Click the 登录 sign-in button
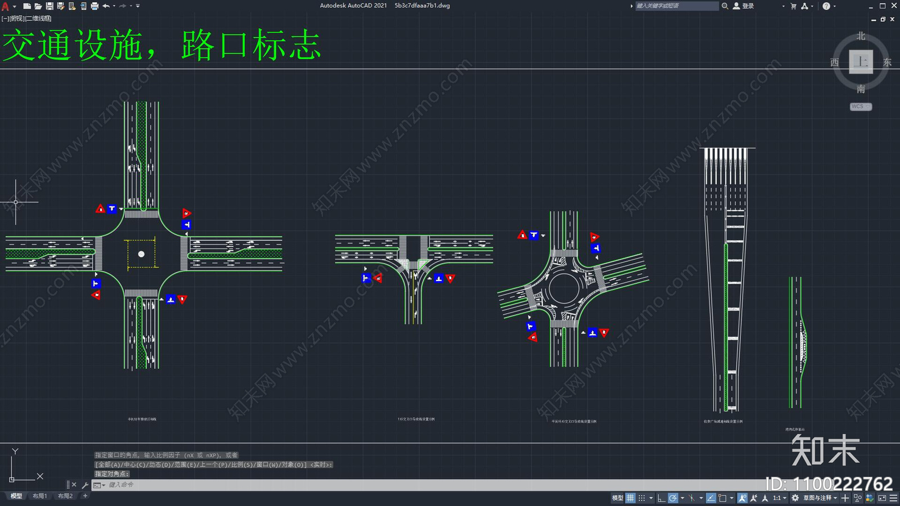 (x=743, y=6)
